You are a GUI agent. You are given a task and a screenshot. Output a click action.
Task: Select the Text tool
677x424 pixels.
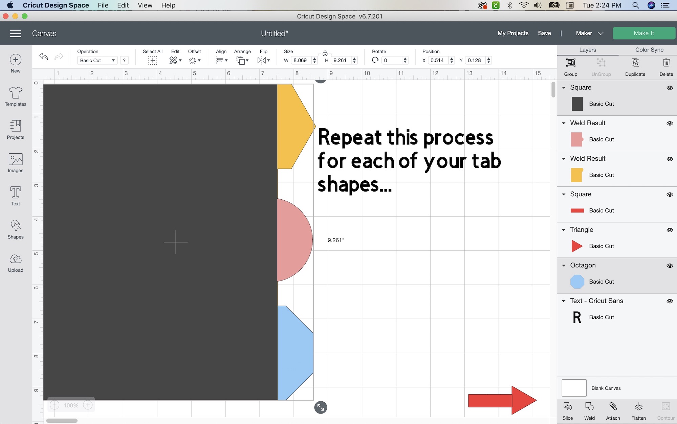[16, 196]
